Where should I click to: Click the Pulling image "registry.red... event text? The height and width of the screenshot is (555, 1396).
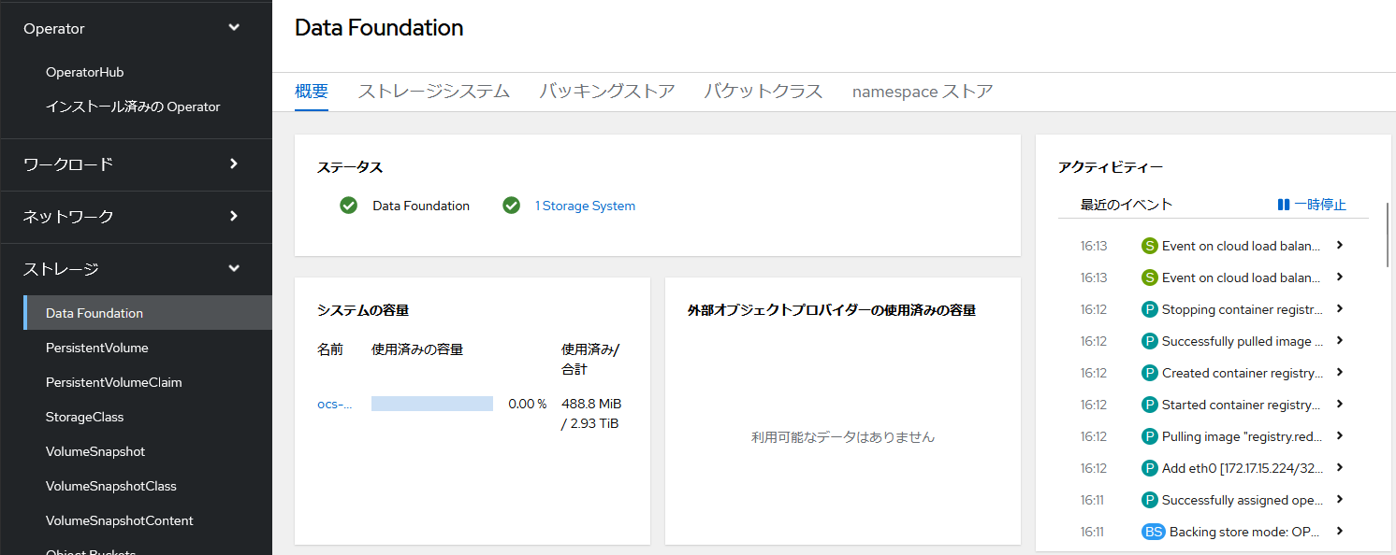(1243, 436)
